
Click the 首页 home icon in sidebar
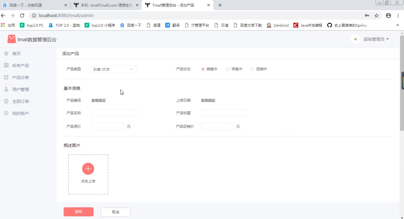6,54
